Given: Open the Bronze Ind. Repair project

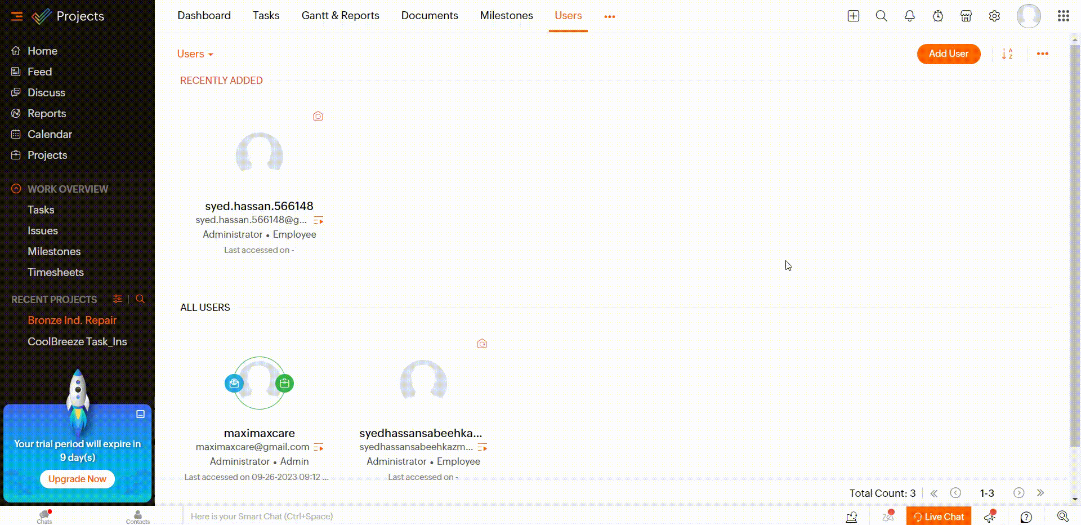Looking at the screenshot, I should 72,320.
